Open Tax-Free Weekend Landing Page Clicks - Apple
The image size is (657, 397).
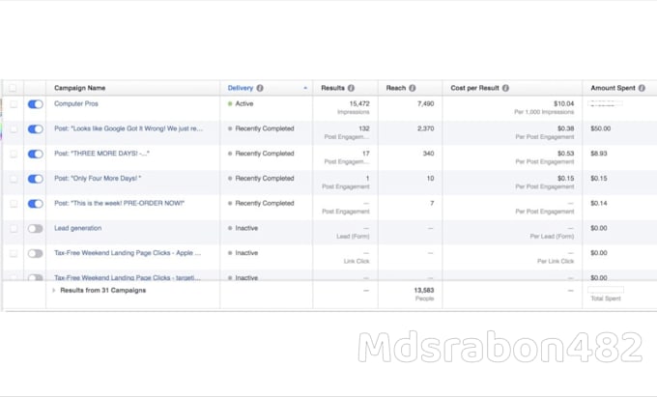pyautogui.click(x=128, y=253)
